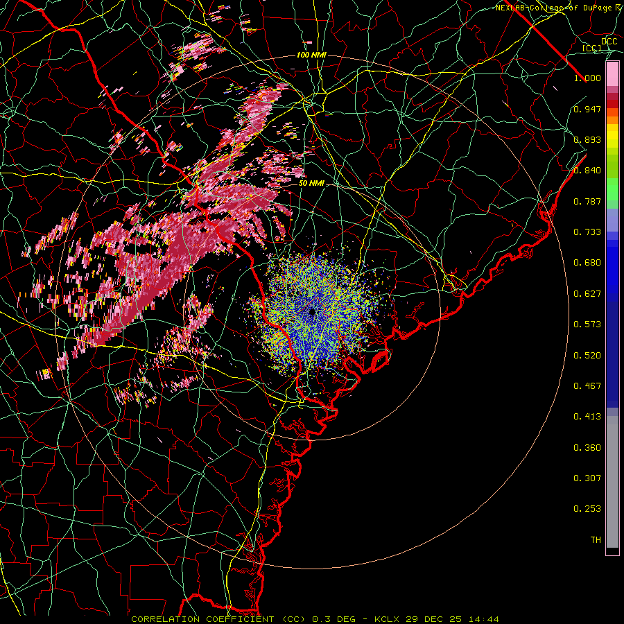Click the TH threshold label on legend
This screenshot has height=624, width=624.
(596, 540)
